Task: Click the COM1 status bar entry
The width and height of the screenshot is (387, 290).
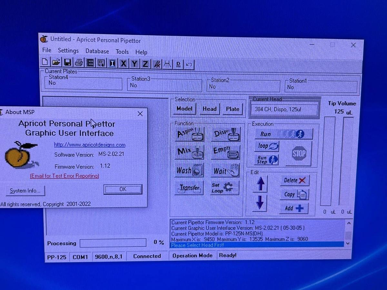Action: pos(80,257)
